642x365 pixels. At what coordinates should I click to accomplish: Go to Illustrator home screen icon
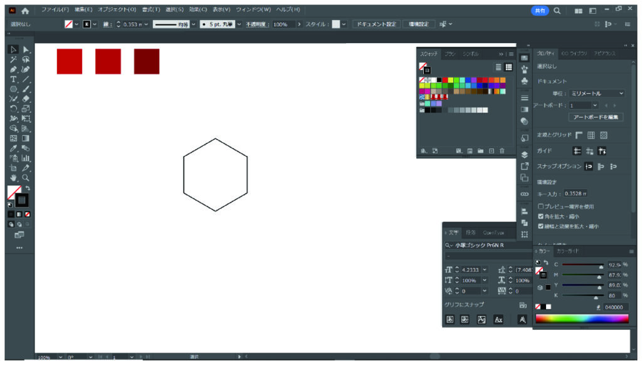point(25,11)
